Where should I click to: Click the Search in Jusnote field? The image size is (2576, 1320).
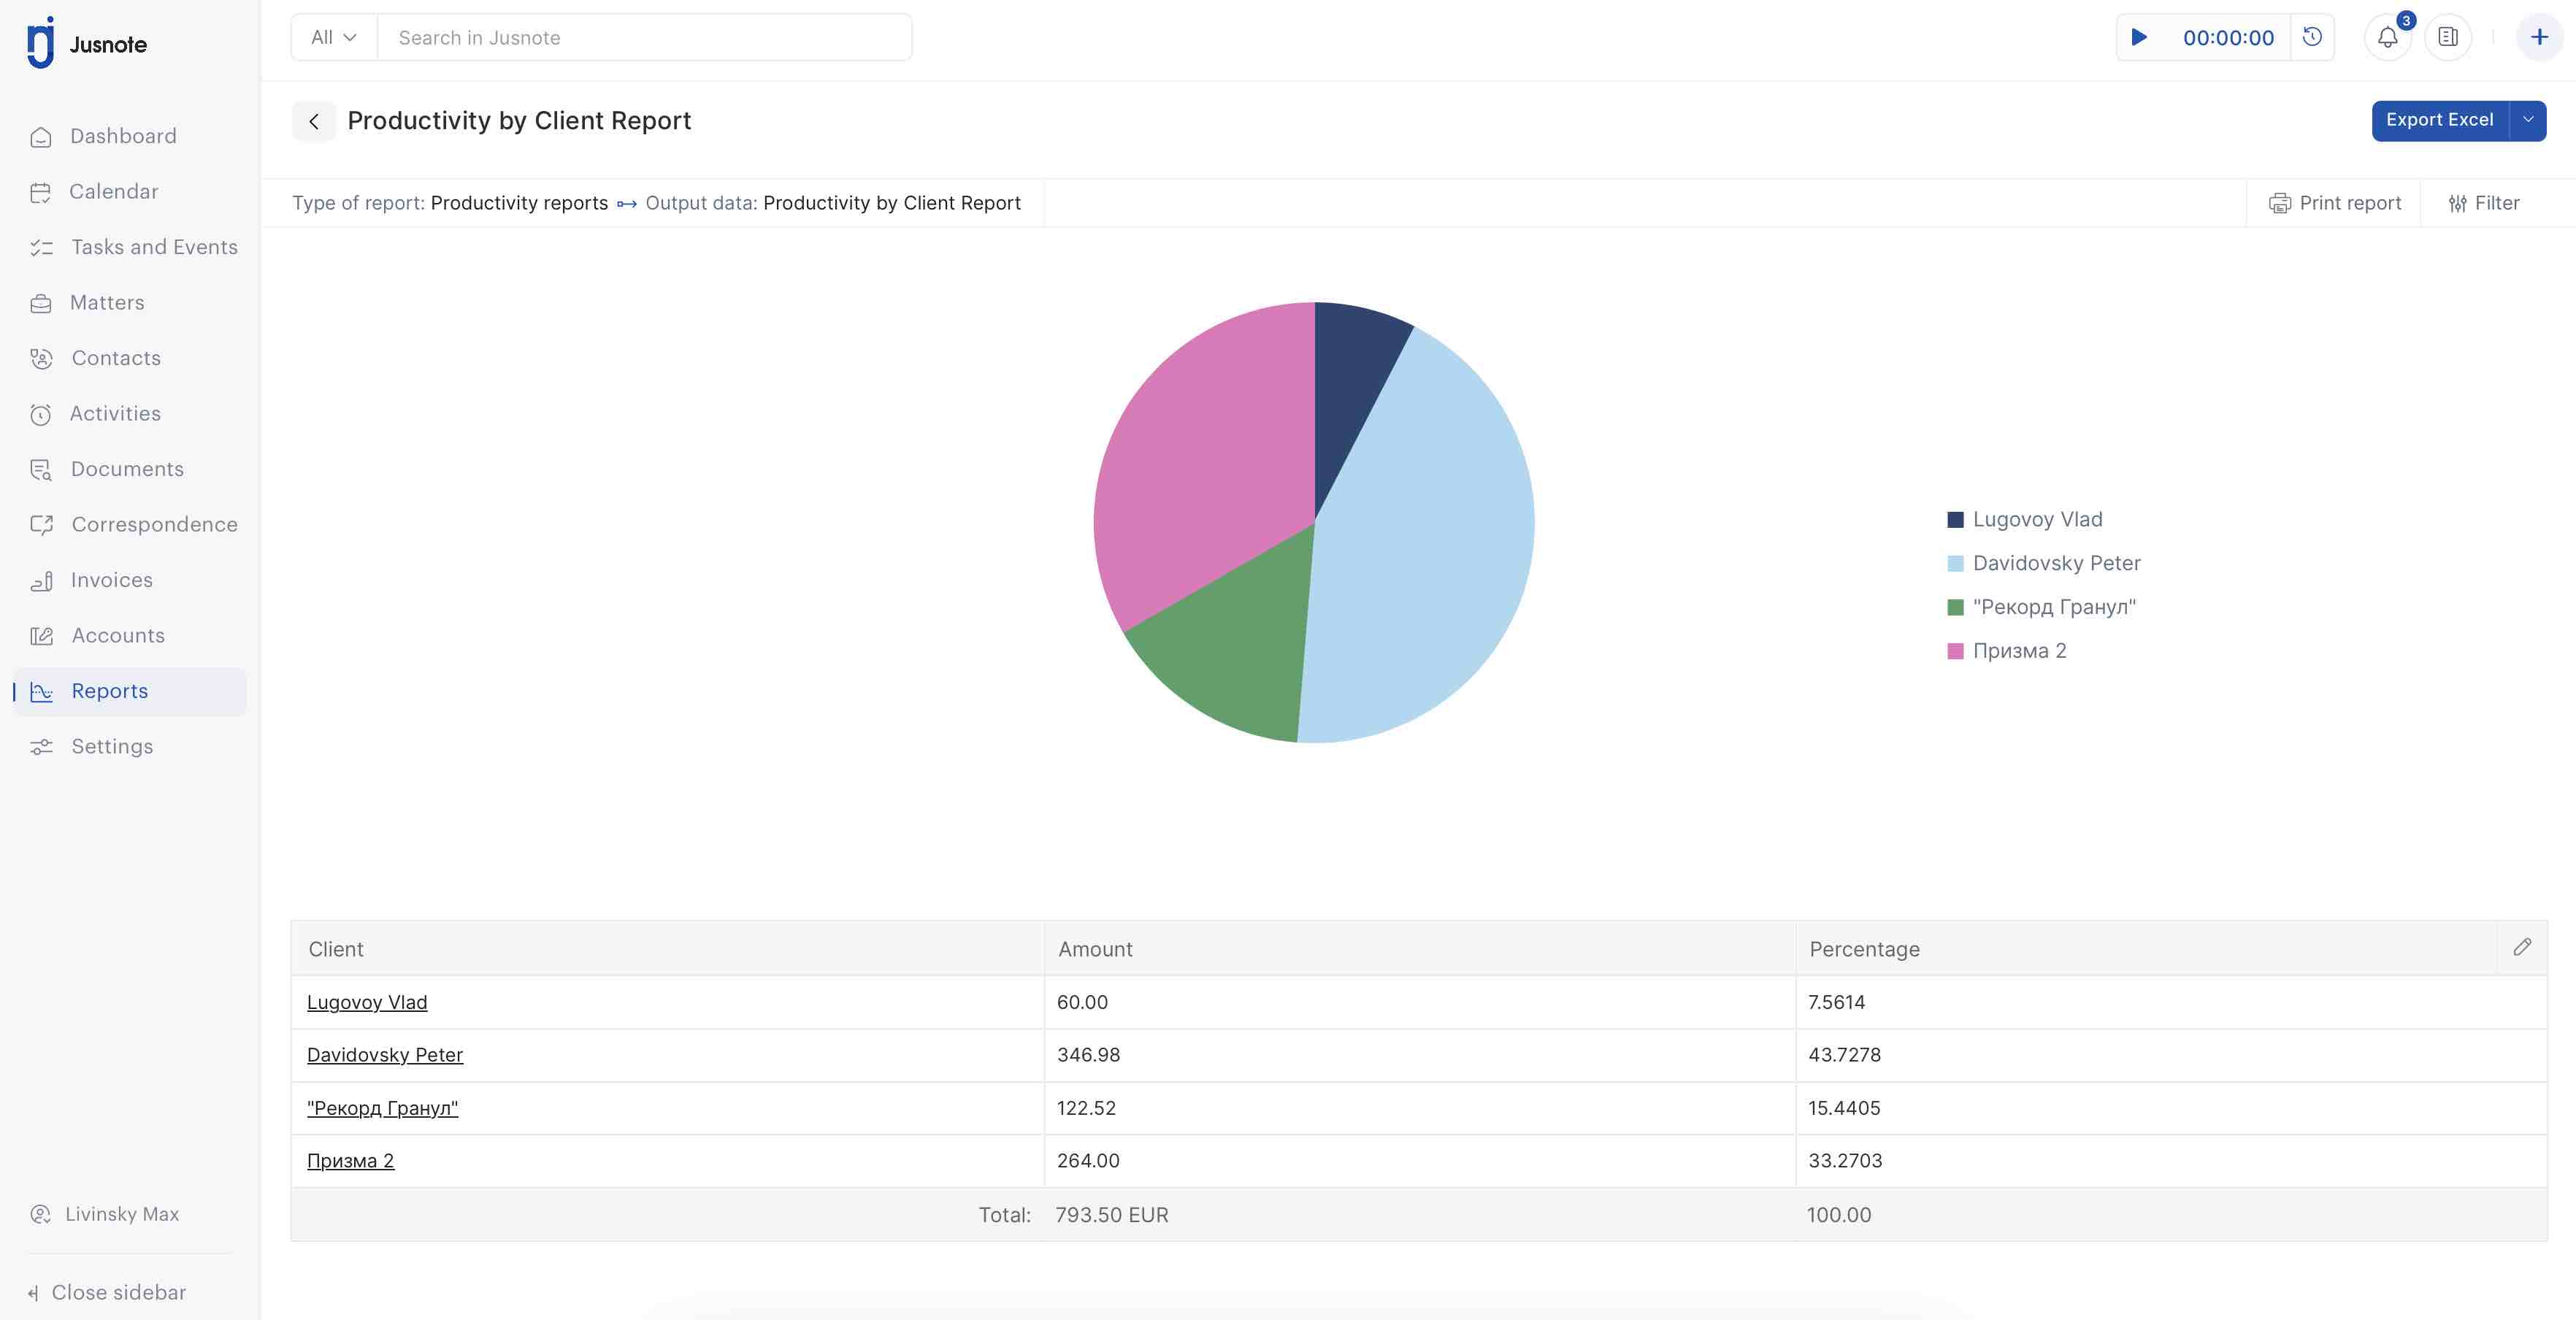coord(644,38)
